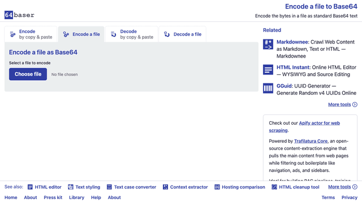
Task: Click the HTML Instant tool icon
Action: click(x=268, y=69)
